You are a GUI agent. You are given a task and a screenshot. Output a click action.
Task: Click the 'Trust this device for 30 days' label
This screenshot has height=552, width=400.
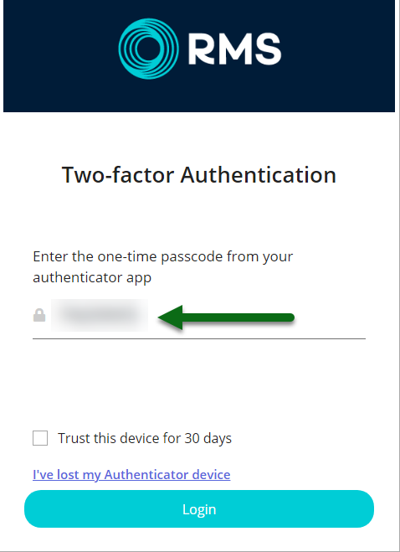pyautogui.click(x=145, y=439)
